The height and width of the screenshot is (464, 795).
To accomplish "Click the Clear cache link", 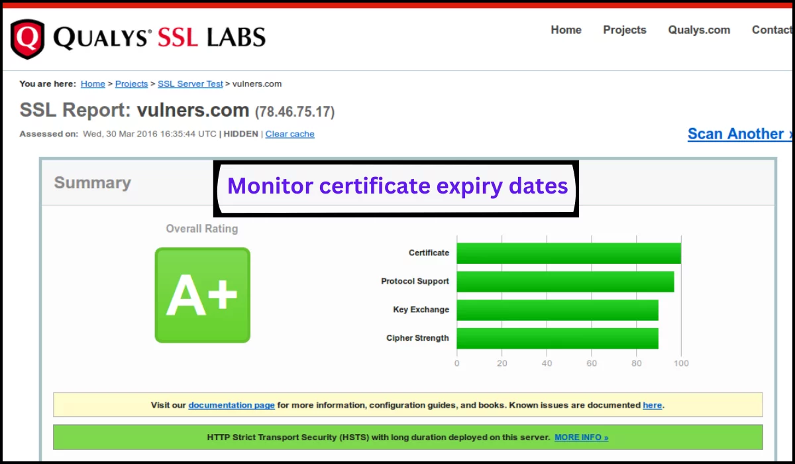I will 290,134.
